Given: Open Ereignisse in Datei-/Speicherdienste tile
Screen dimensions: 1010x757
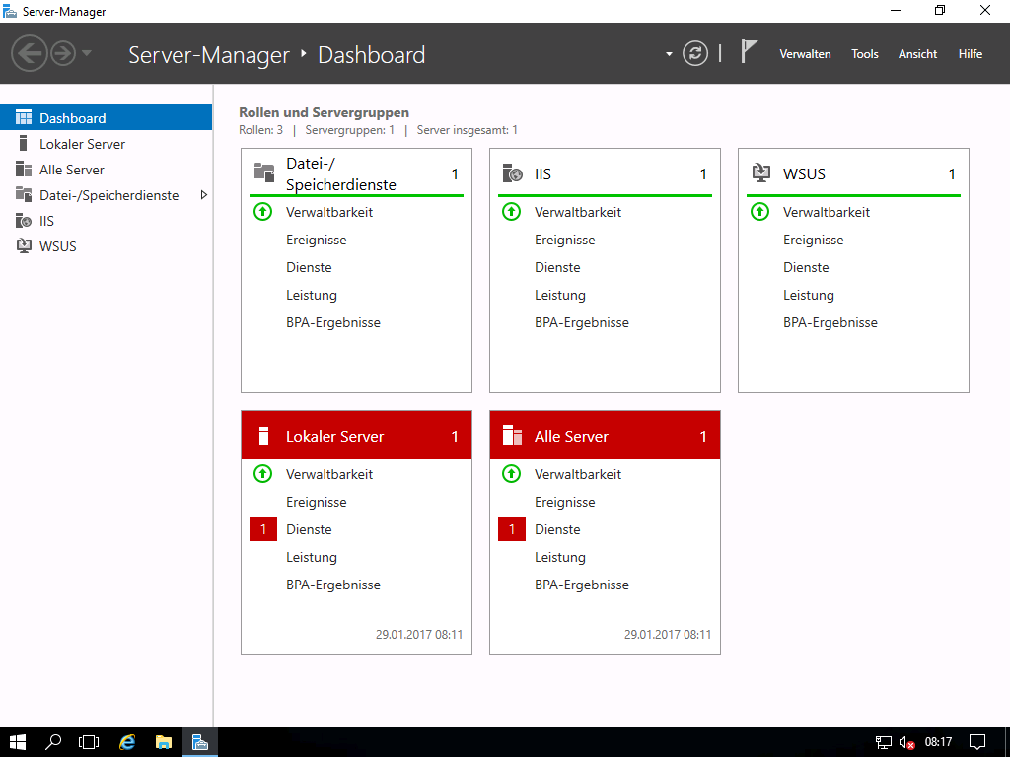Looking at the screenshot, I should pos(317,240).
